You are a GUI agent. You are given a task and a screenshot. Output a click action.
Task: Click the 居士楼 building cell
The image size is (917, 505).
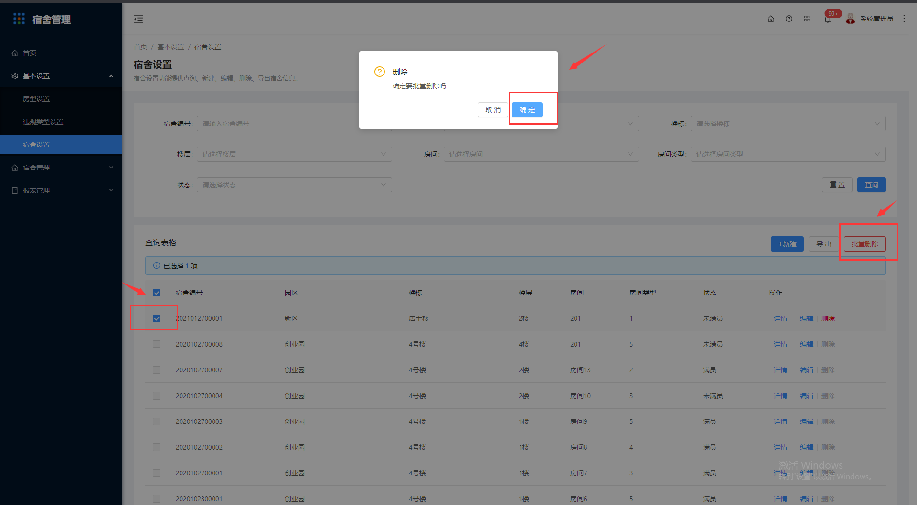[419, 318]
